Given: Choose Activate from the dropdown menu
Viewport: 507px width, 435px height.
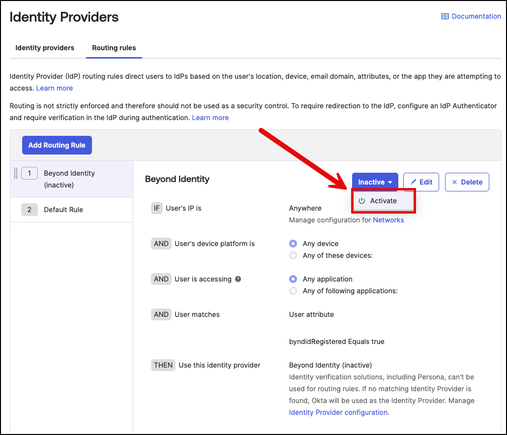Looking at the screenshot, I should point(384,201).
